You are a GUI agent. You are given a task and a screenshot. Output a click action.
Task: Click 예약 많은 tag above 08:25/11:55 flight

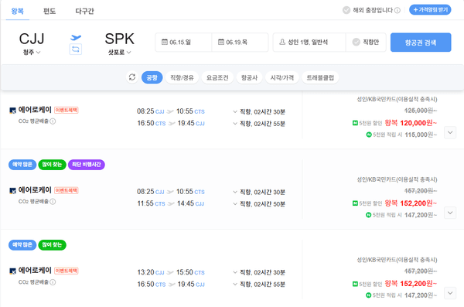(22, 165)
